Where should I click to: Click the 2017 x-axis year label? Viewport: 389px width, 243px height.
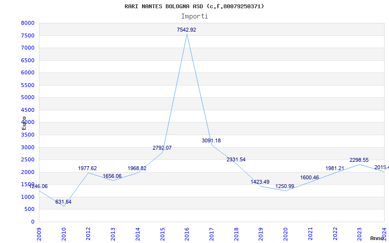[x=212, y=234]
